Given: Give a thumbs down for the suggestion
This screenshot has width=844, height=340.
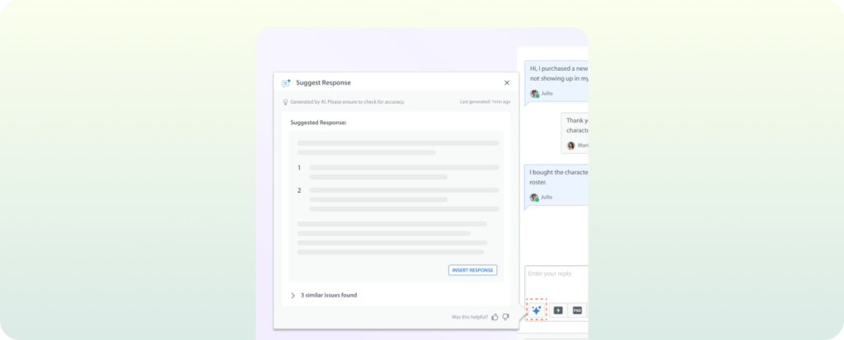Looking at the screenshot, I should (505, 317).
